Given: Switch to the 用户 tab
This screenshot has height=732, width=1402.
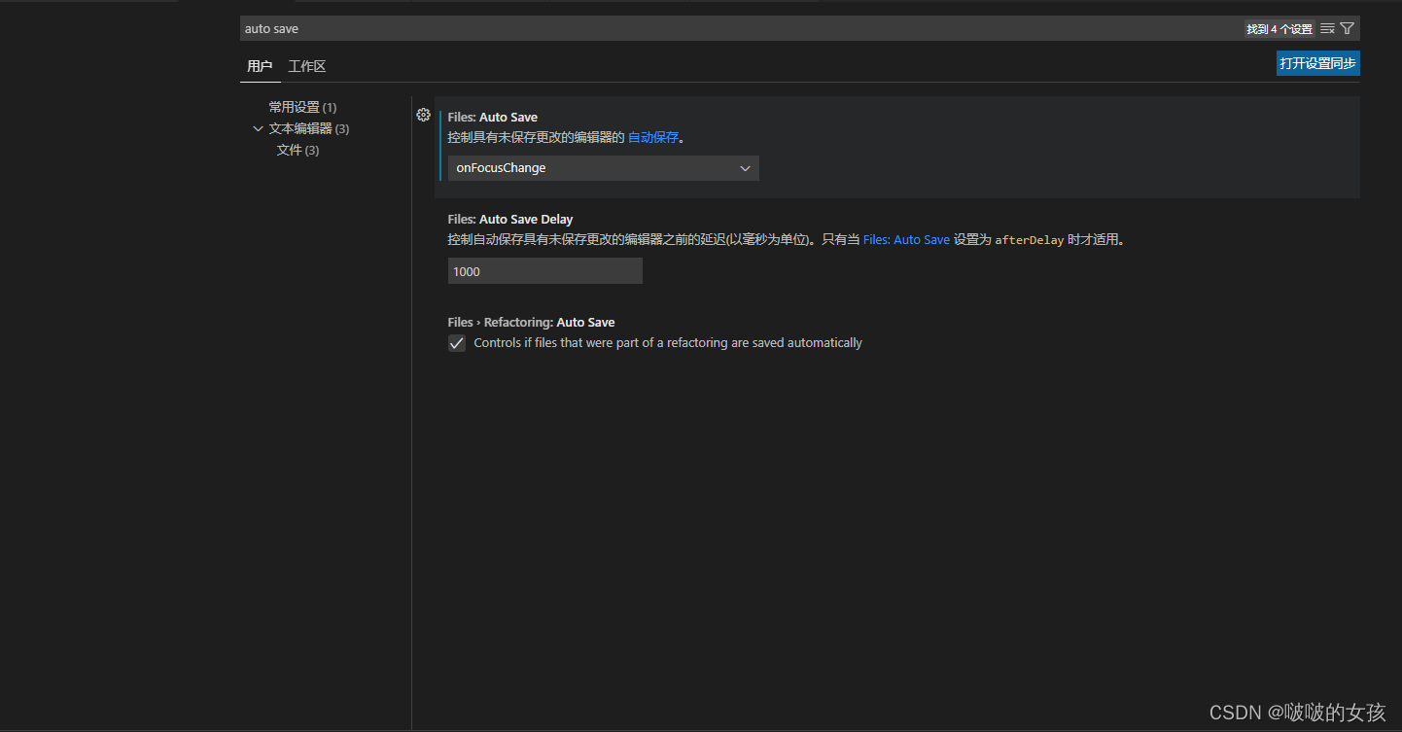Looking at the screenshot, I should pos(260,66).
